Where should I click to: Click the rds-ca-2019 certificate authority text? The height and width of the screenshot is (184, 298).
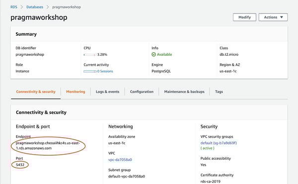coord(211,182)
